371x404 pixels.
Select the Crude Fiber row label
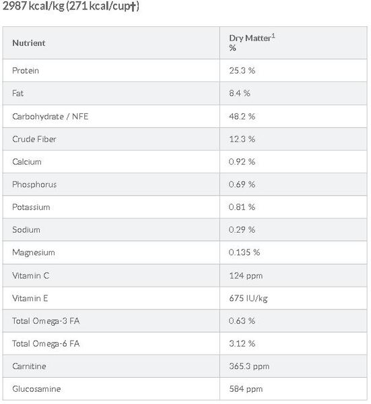pyautogui.click(x=34, y=139)
